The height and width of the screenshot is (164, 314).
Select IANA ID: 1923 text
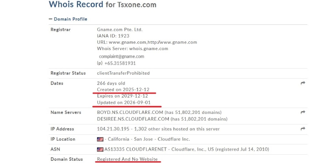point(113,36)
